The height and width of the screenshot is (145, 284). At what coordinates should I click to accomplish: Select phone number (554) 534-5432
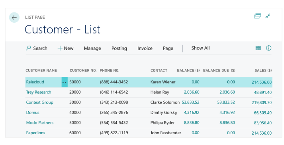(x=114, y=123)
